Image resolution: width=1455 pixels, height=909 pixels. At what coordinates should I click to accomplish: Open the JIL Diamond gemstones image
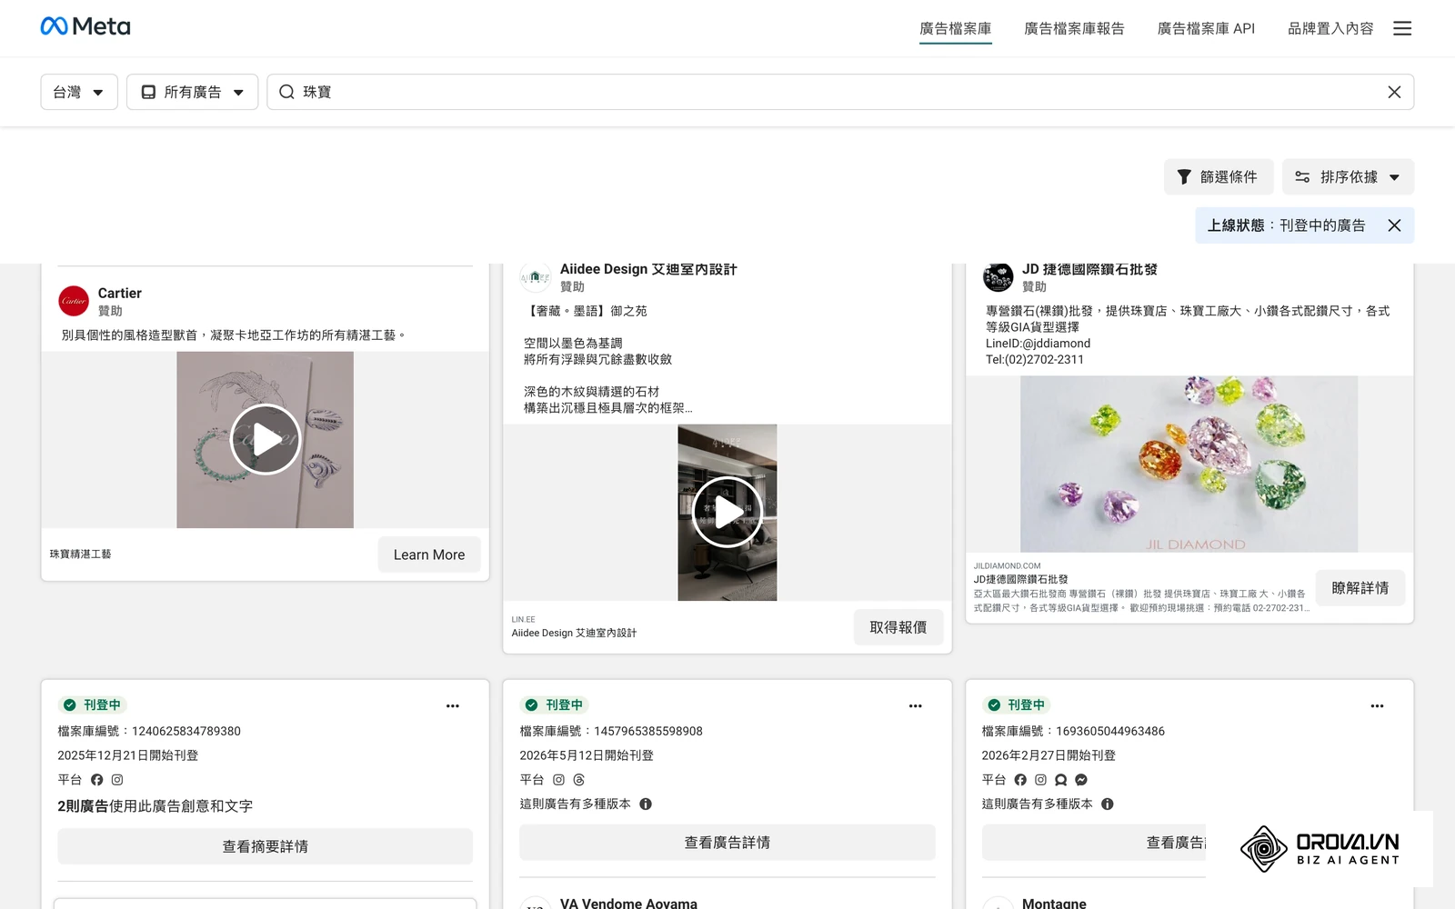click(1189, 464)
